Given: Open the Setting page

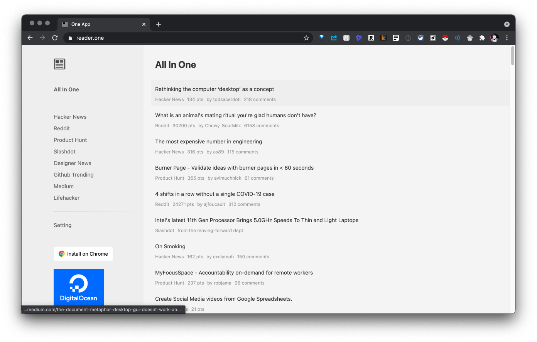Looking at the screenshot, I should 62,225.
